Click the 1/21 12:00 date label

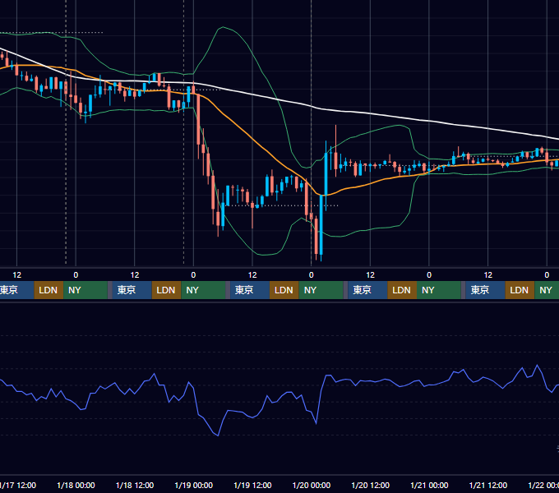pyautogui.click(x=488, y=485)
